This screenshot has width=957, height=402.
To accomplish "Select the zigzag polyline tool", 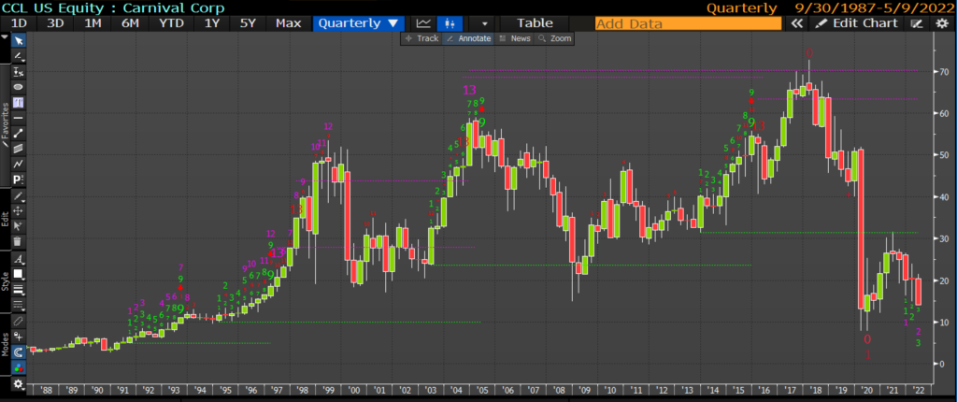I will point(19,163).
